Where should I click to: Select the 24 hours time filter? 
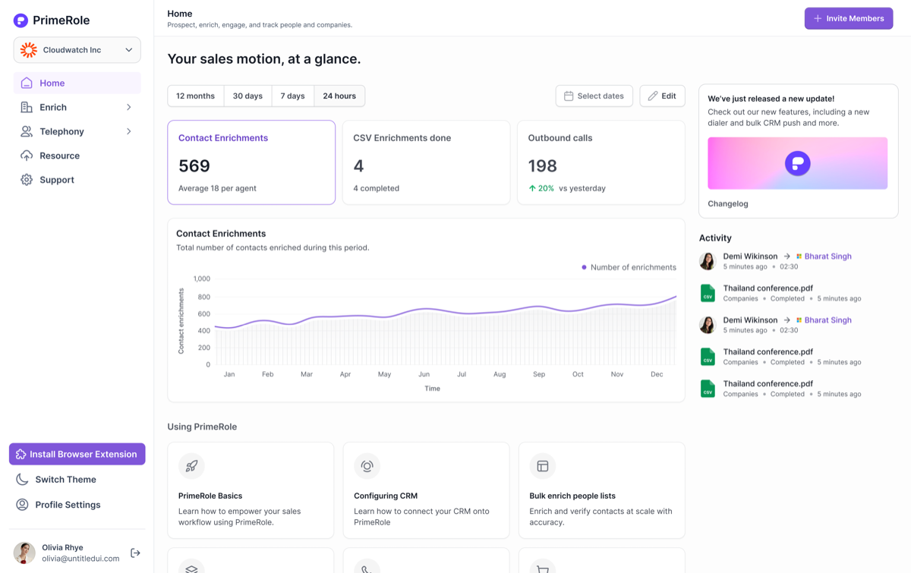coord(339,96)
